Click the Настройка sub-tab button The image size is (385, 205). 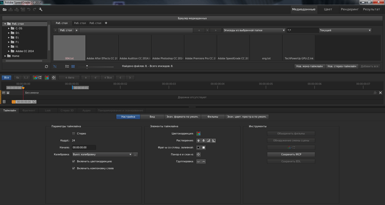(128, 117)
